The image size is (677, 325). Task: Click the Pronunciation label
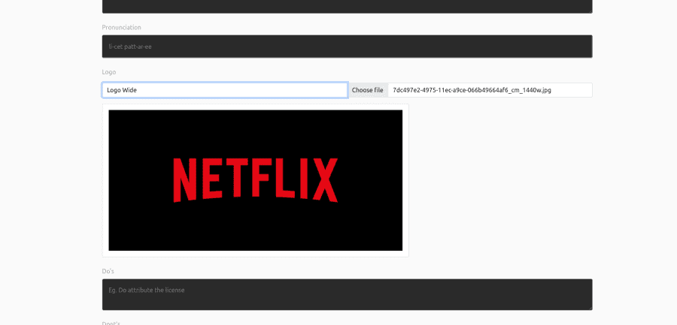(121, 27)
